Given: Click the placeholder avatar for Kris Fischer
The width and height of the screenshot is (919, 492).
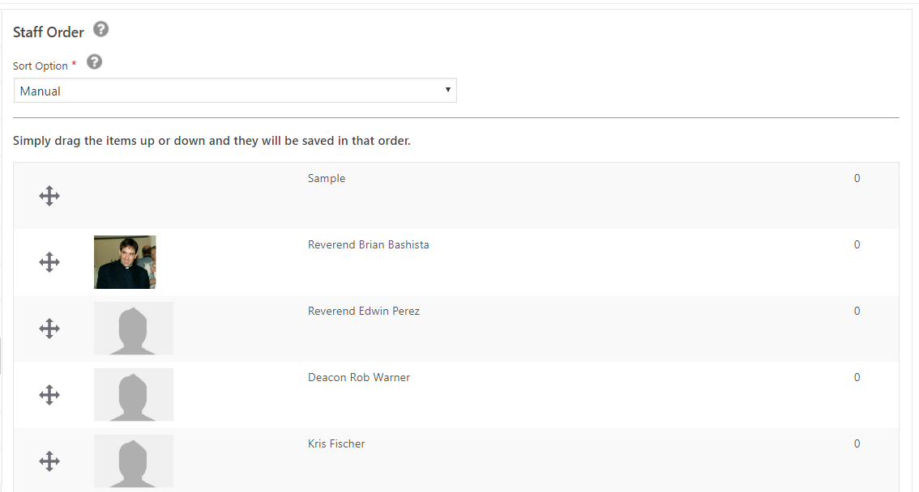Looking at the screenshot, I should click(x=134, y=461).
